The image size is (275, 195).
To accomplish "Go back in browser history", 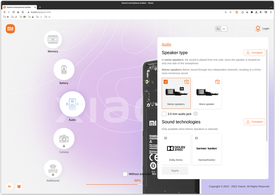I will pos(4,12).
